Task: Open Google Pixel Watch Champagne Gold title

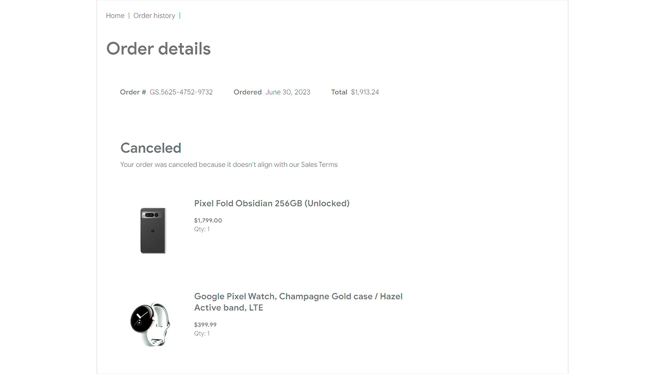Action: [298, 302]
